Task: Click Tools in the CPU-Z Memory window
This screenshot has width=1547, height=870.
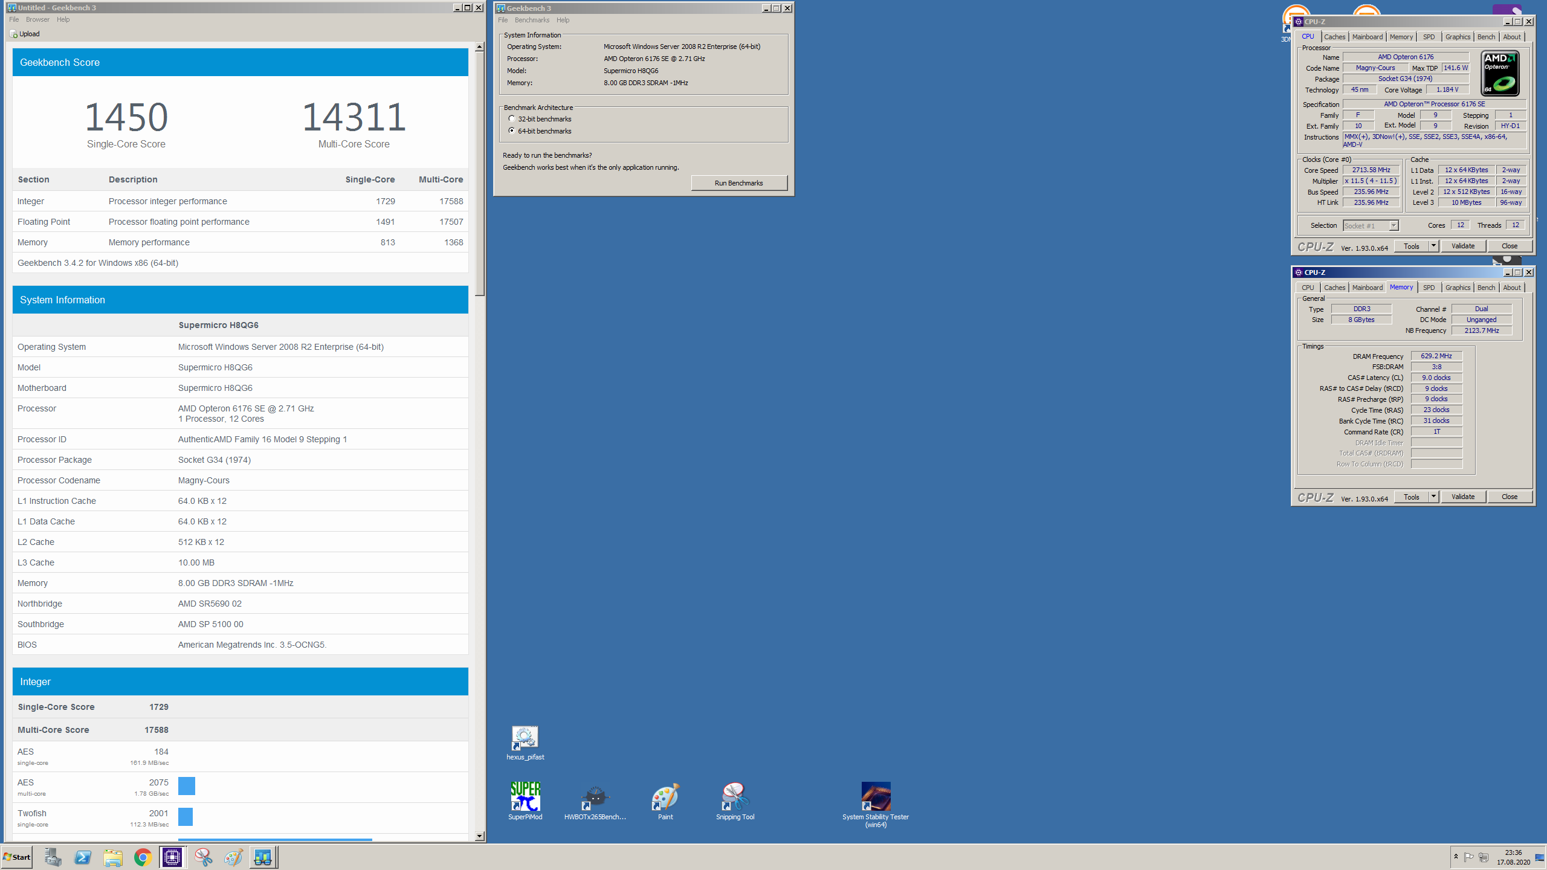Action: [1411, 497]
